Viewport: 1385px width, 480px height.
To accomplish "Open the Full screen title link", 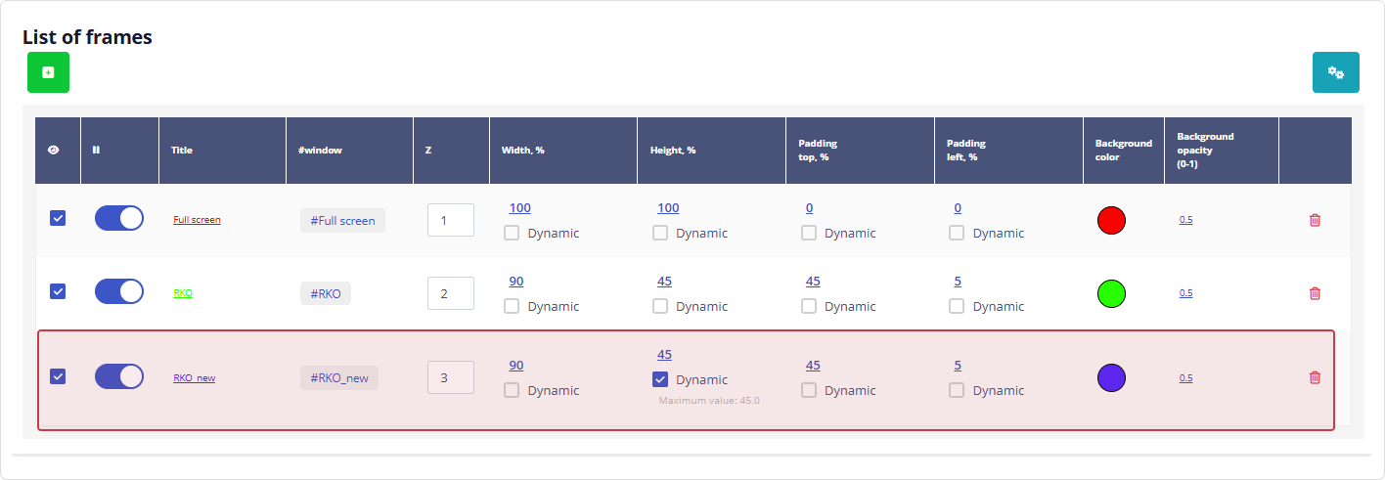I will [x=197, y=220].
